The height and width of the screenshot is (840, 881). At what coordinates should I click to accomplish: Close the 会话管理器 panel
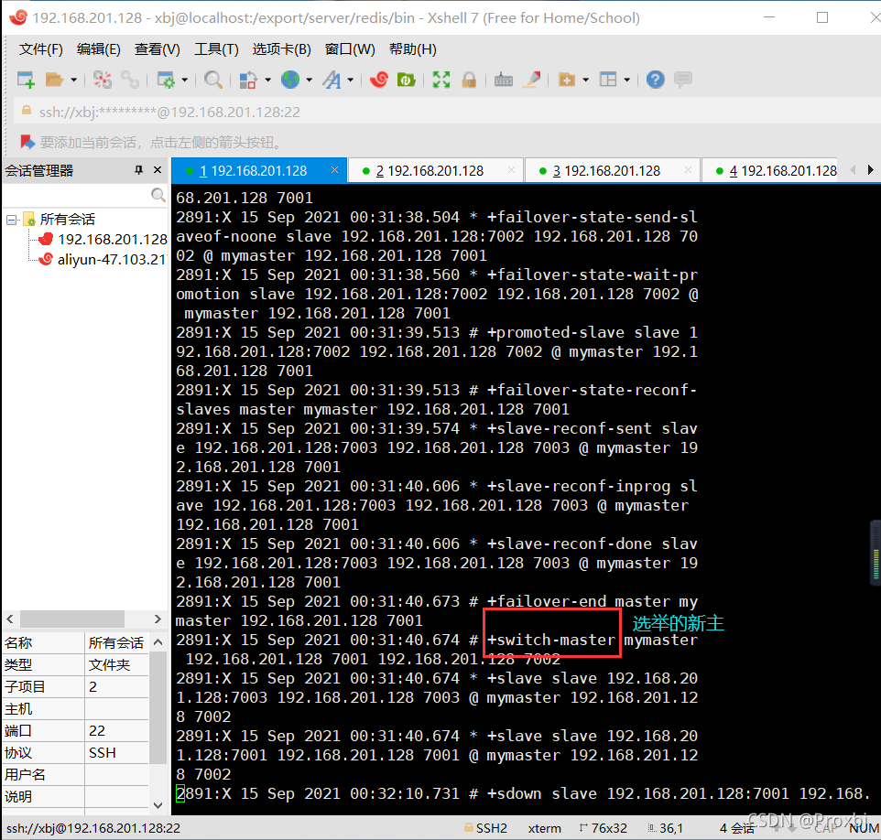(x=158, y=169)
